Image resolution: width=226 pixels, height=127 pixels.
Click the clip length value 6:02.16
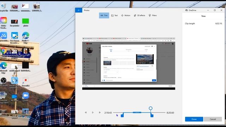(x=219, y=24)
